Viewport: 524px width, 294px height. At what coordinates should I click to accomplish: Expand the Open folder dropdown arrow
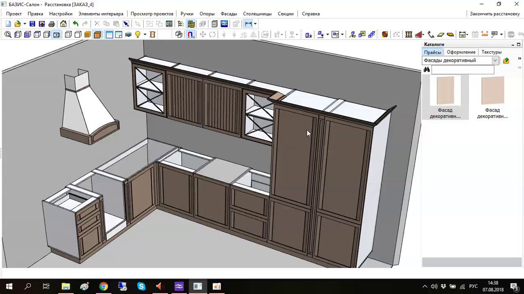tap(25, 24)
